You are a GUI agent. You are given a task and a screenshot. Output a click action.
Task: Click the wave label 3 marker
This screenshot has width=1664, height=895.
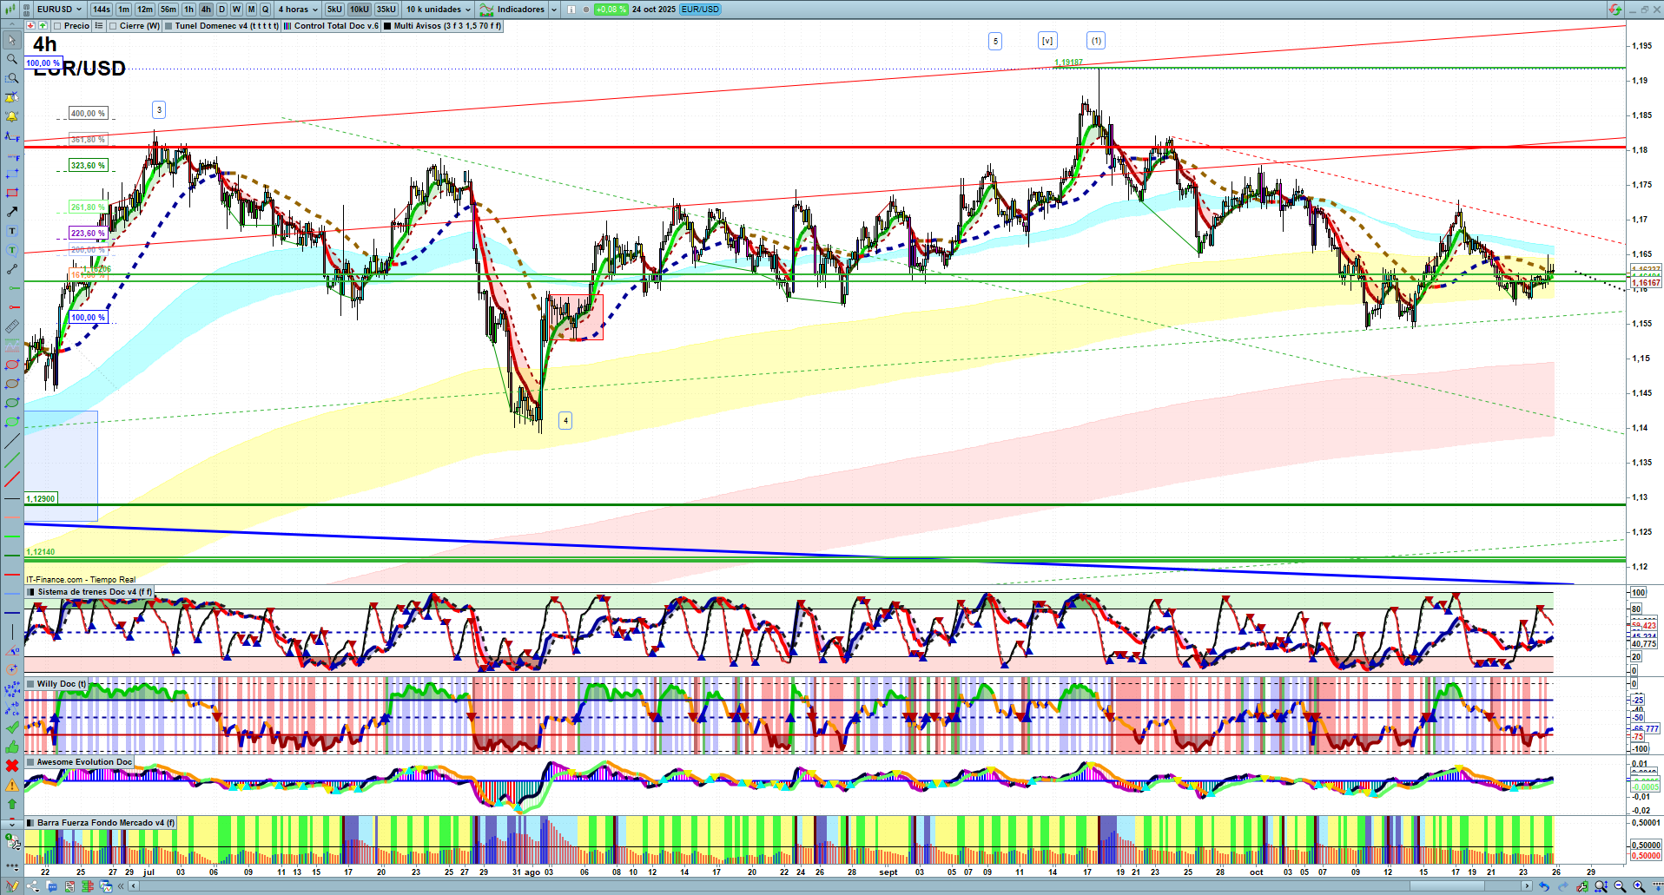(159, 110)
